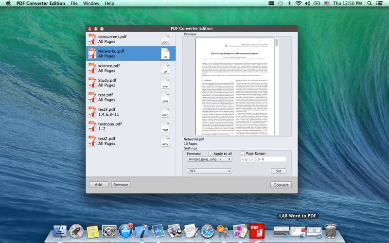Restore minimized LAB Word to PDF window
The width and height of the screenshot is (389, 243).
298,233
